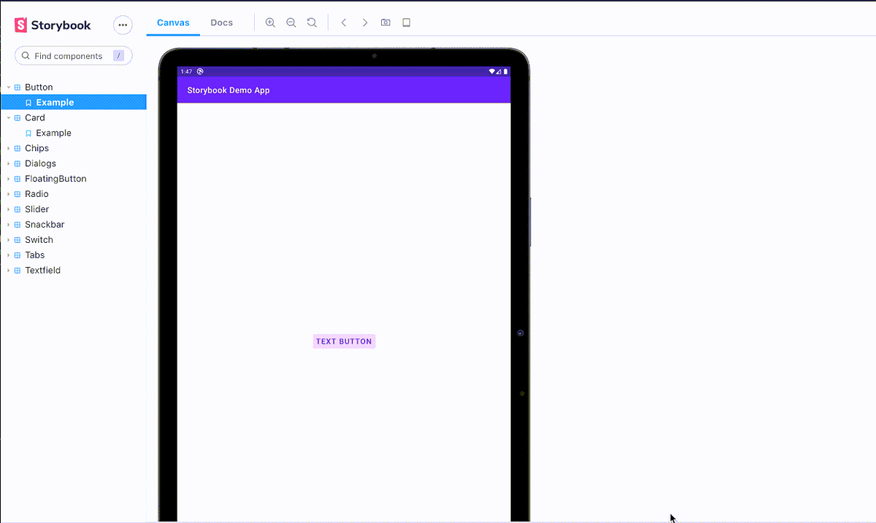This screenshot has width=876, height=523.
Task: Expand the Chips component group
Action: tap(7, 148)
